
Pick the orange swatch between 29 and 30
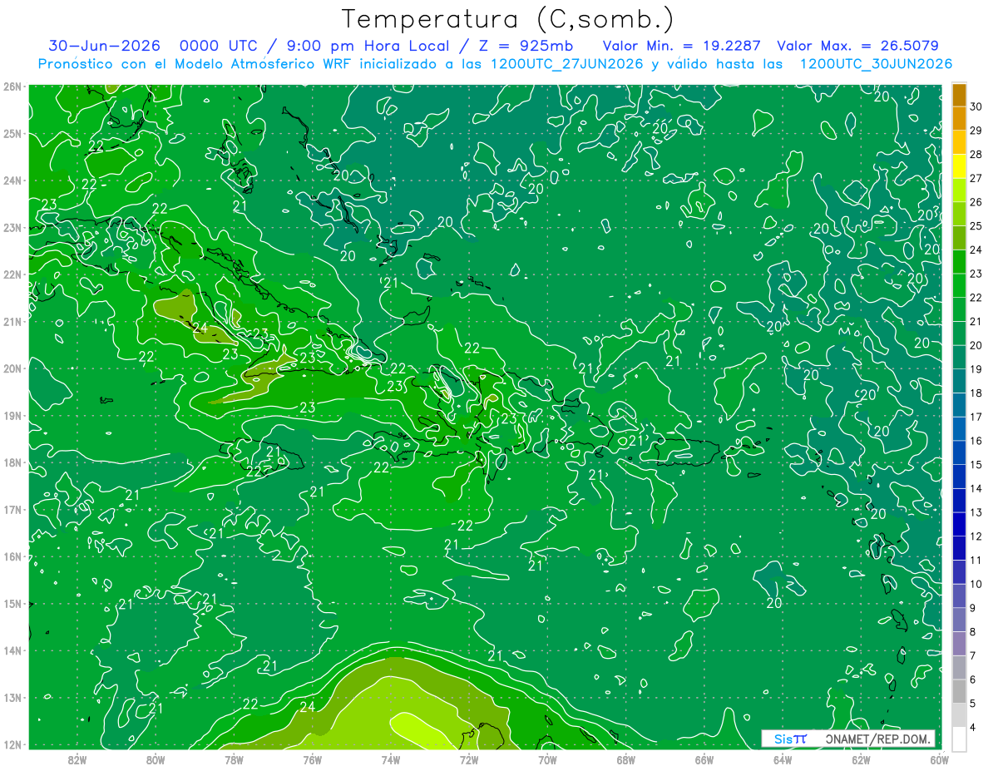click(959, 118)
